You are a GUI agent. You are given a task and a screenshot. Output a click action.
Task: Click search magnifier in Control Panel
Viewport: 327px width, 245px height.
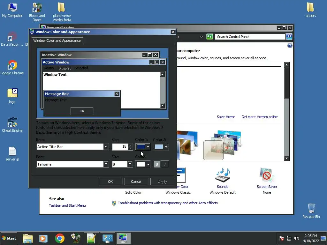pos(289,37)
